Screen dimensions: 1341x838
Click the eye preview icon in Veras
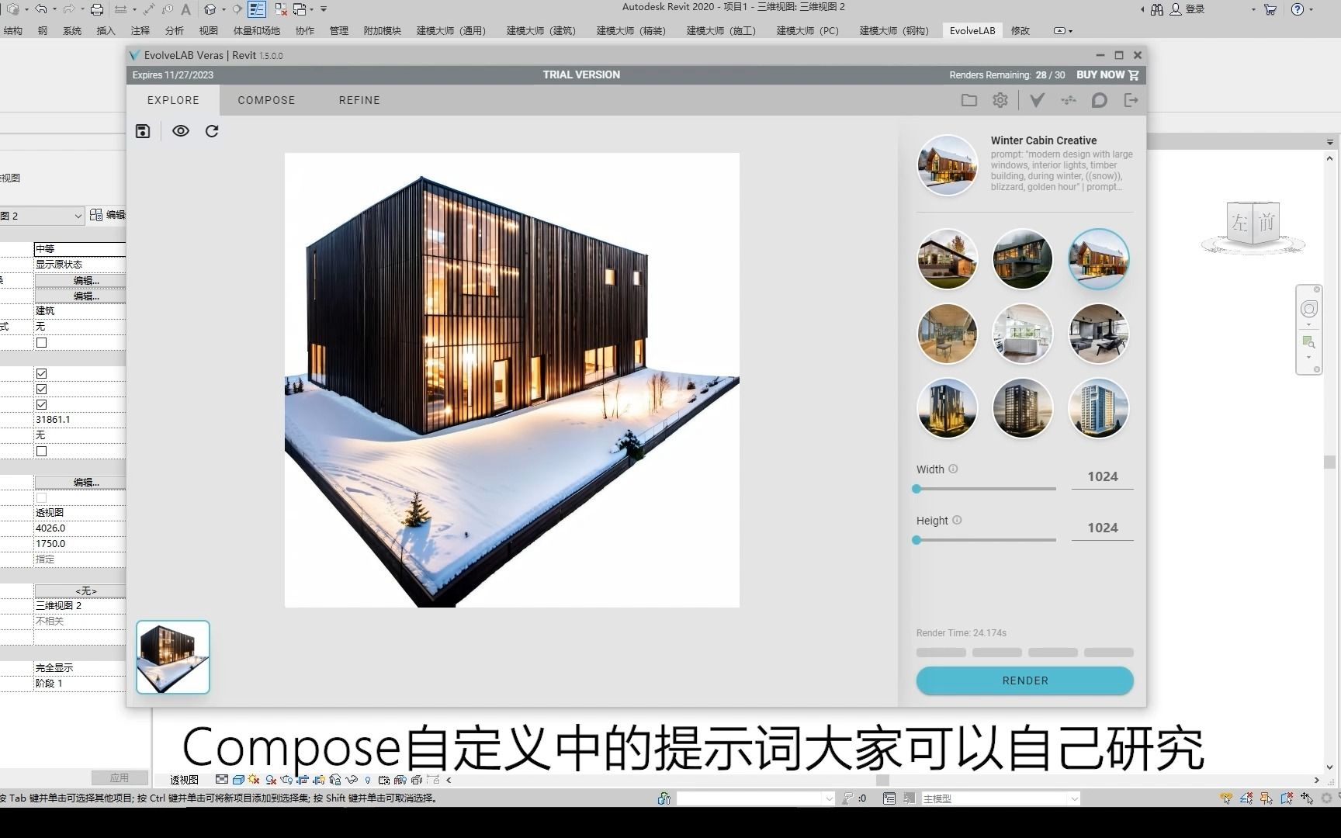point(181,131)
